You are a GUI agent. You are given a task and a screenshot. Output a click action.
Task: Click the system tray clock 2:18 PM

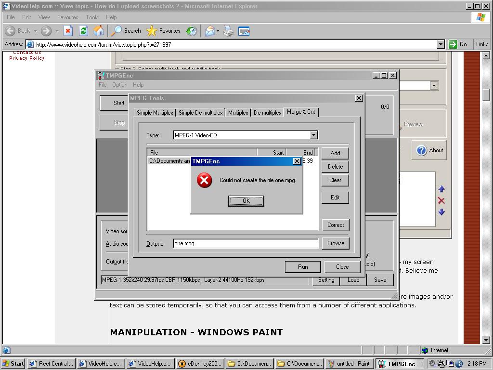[x=477, y=364]
